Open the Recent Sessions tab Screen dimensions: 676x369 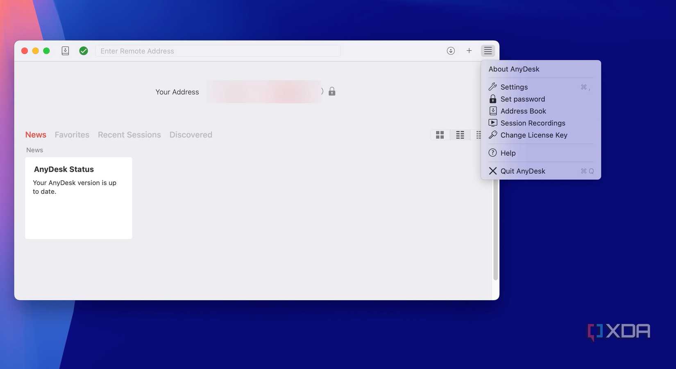click(x=129, y=135)
